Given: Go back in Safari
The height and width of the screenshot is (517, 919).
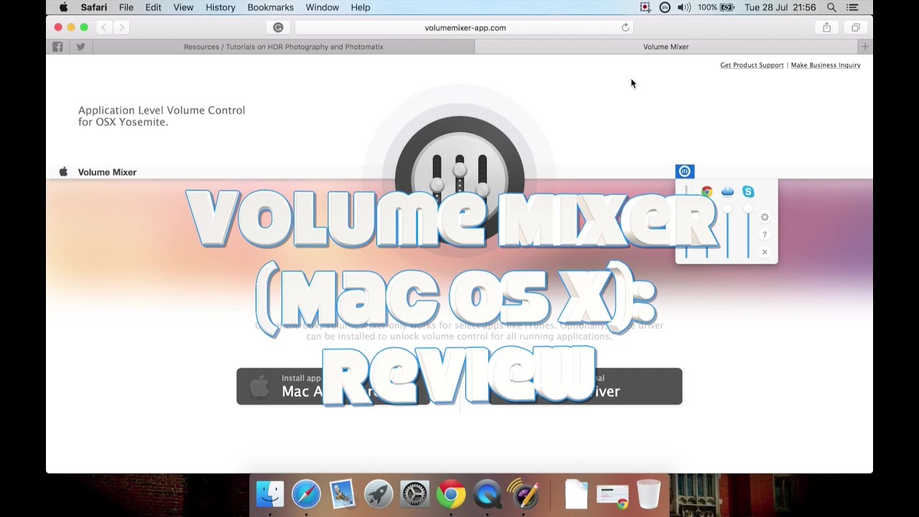Looking at the screenshot, I should point(103,27).
